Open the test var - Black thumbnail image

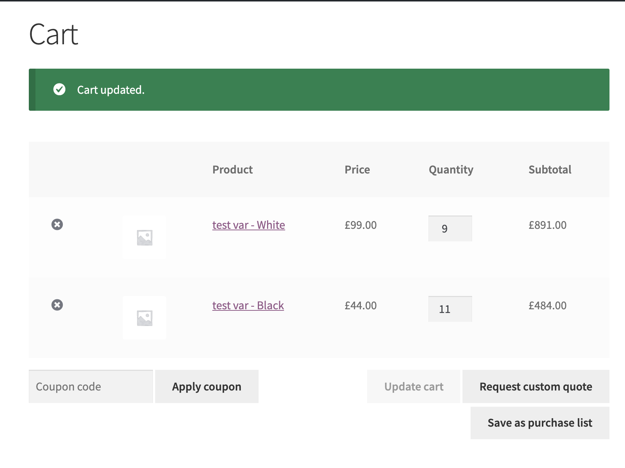pos(144,318)
